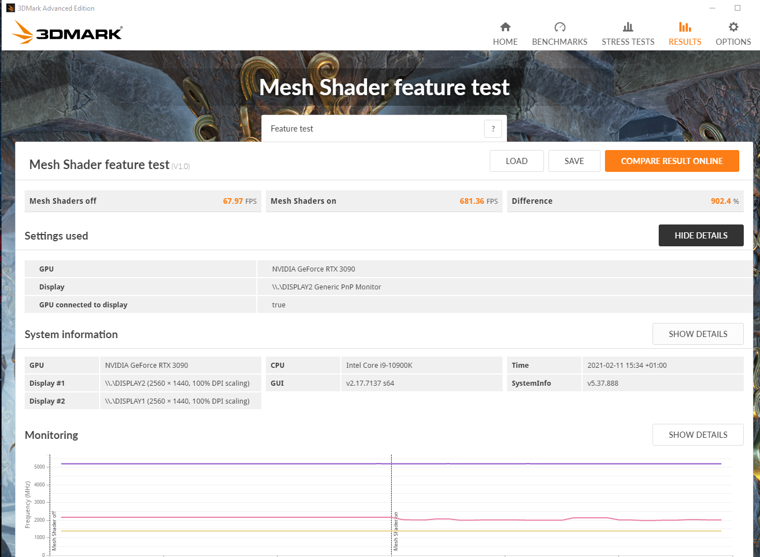Image resolution: width=760 pixels, height=557 pixels.
Task: Maximize the 3DMark window
Action: pos(738,8)
